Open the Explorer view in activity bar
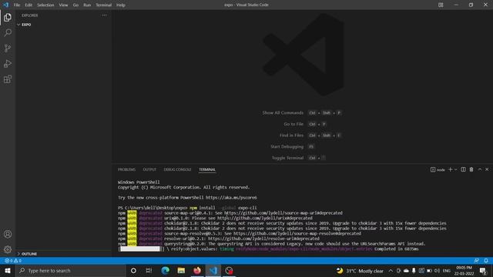Screen dimensions: 493x277 [x=8, y=18]
